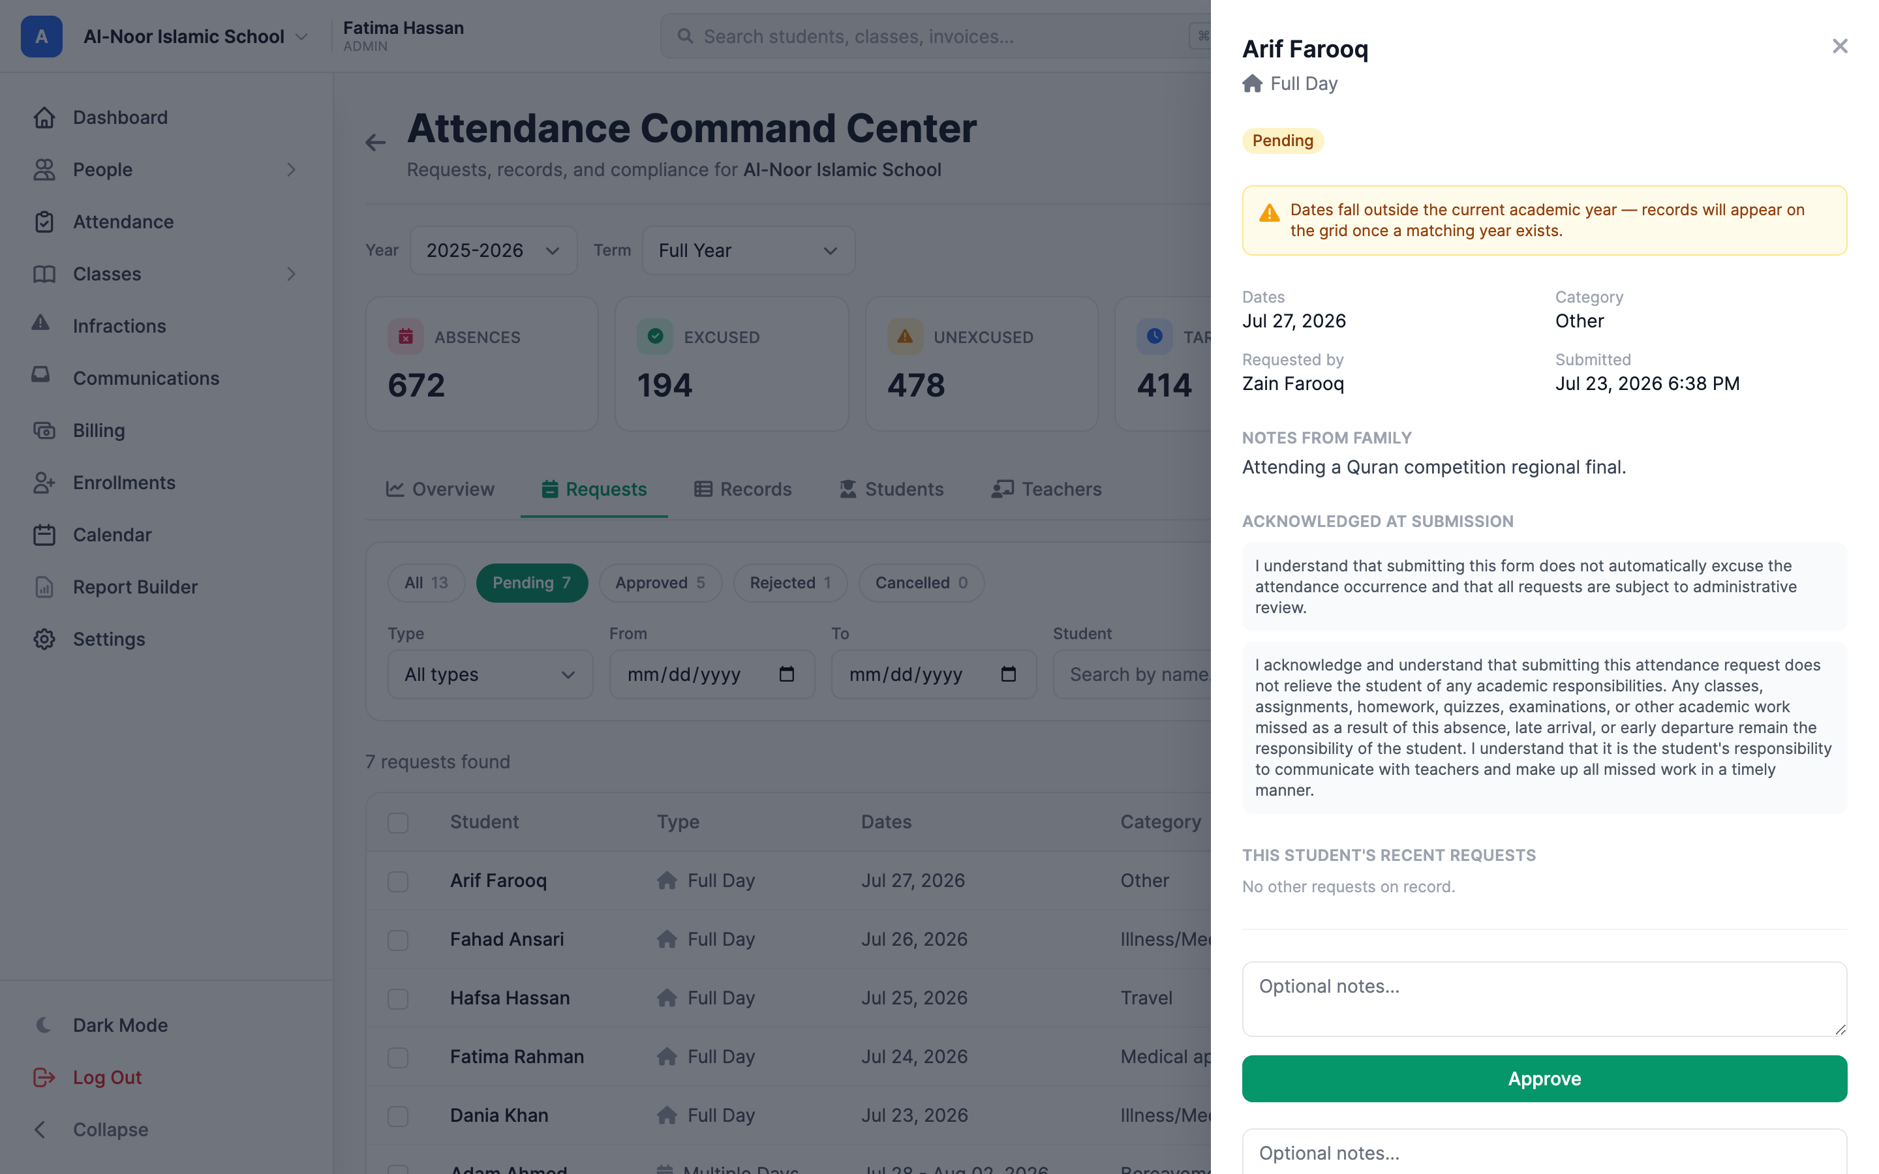
Task: Filter by Pending 7 requests
Action: [x=532, y=582]
